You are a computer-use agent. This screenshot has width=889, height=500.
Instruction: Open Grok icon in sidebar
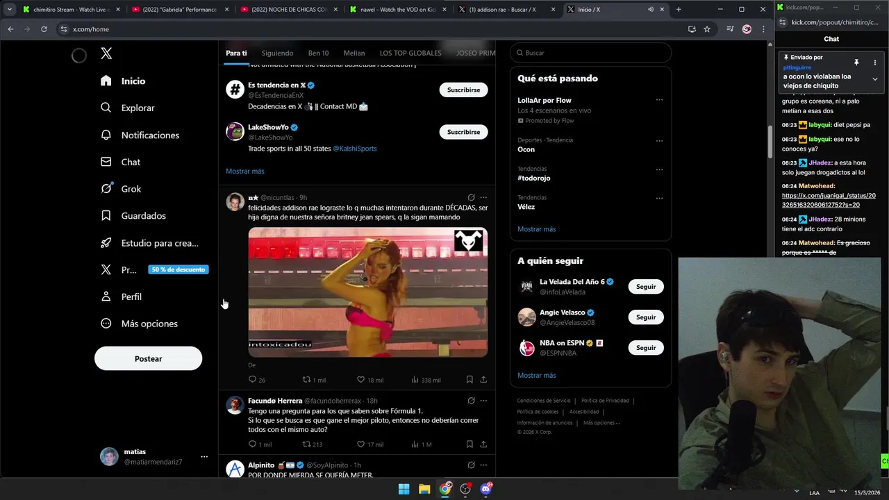point(106,189)
